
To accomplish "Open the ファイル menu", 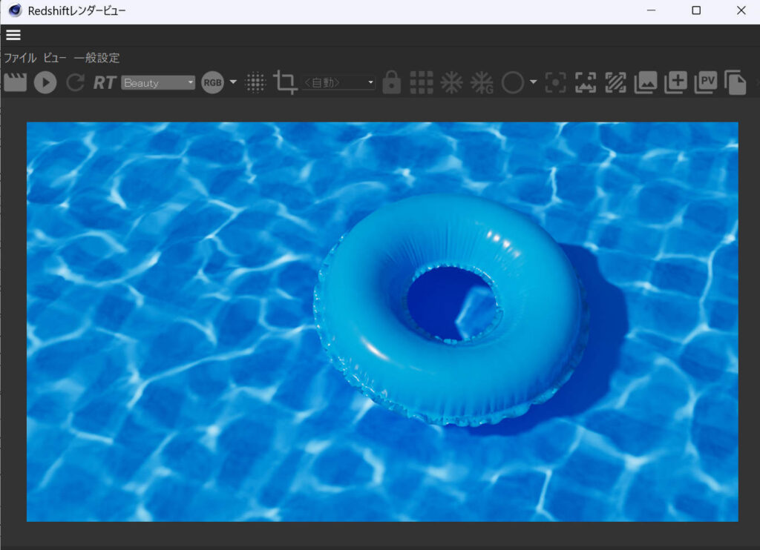I will point(20,58).
